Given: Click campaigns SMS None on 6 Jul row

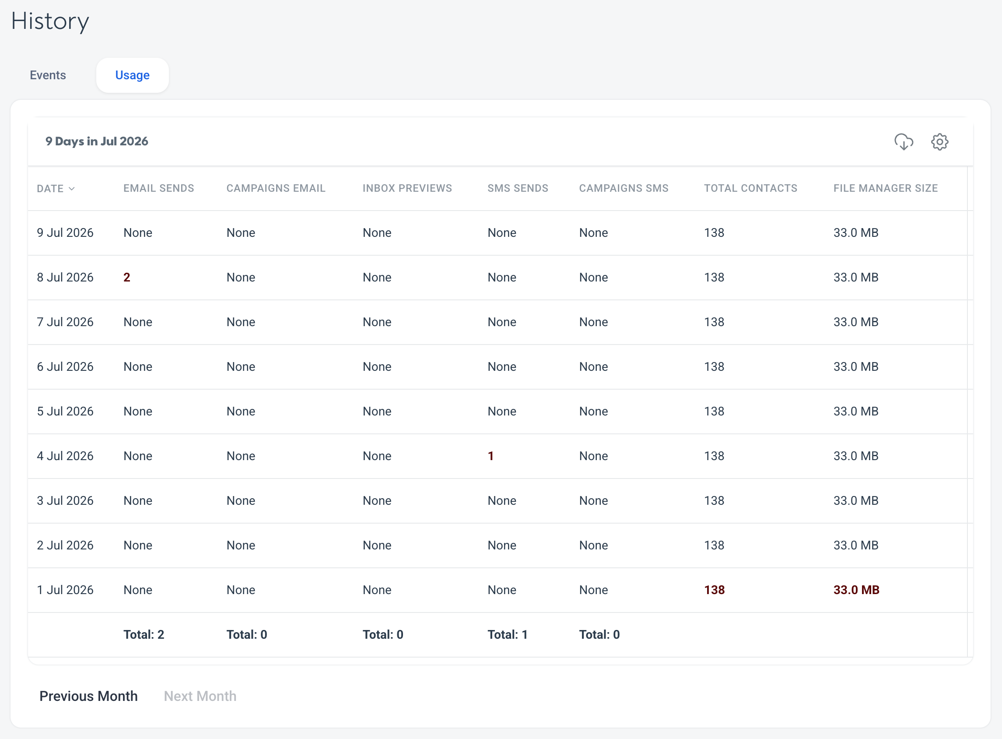Looking at the screenshot, I should (593, 367).
